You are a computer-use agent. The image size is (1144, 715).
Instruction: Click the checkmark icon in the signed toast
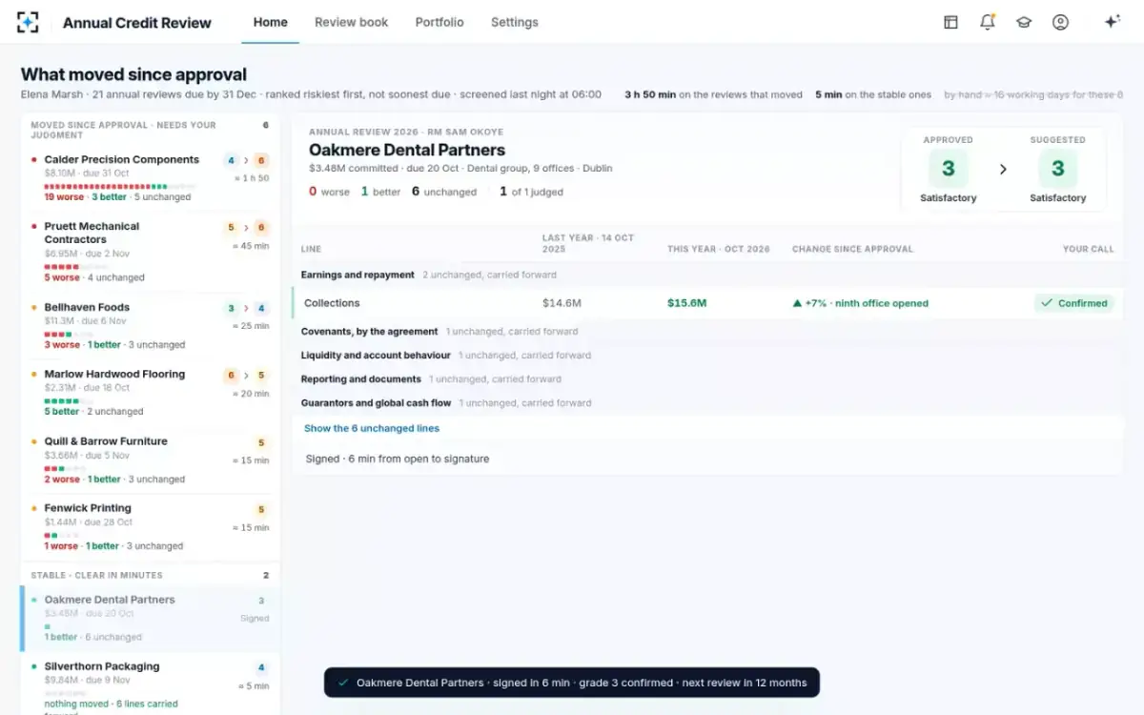coord(343,683)
